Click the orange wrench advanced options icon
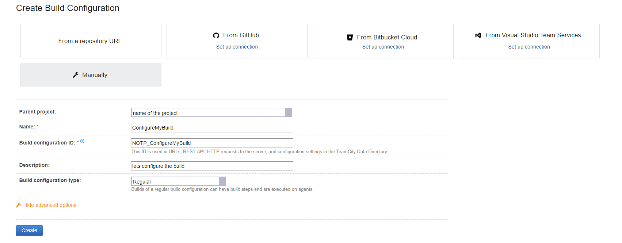 point(18,205)
